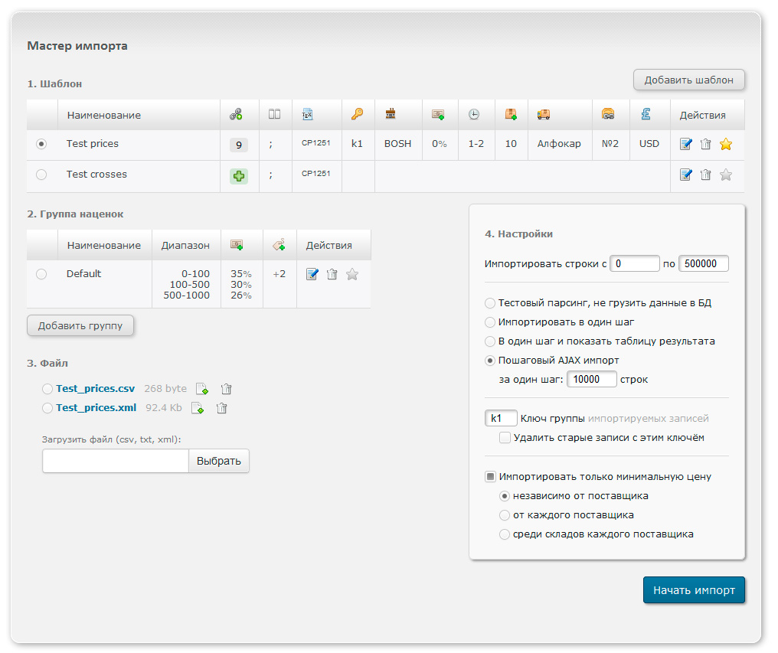Screen dimensions: 778x653
Task: Select 'независимо от поставщика' radio
Action: pyautogui.click(x=504, y=496)
